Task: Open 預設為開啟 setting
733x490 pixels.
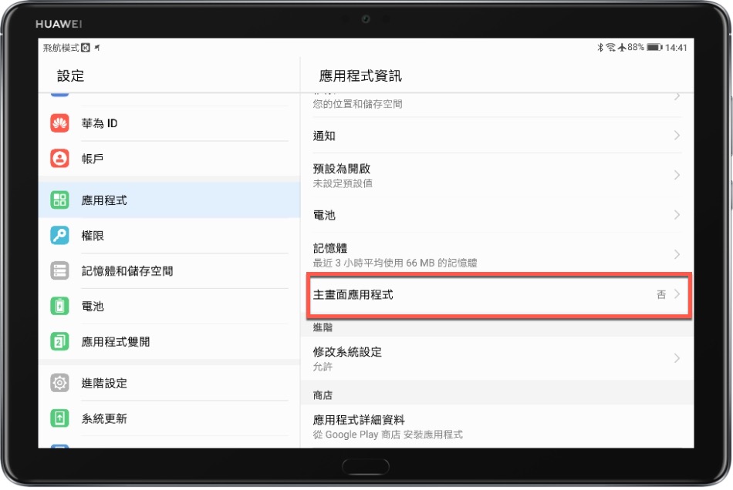Action: pyautogui.click(x=497, y=175)
